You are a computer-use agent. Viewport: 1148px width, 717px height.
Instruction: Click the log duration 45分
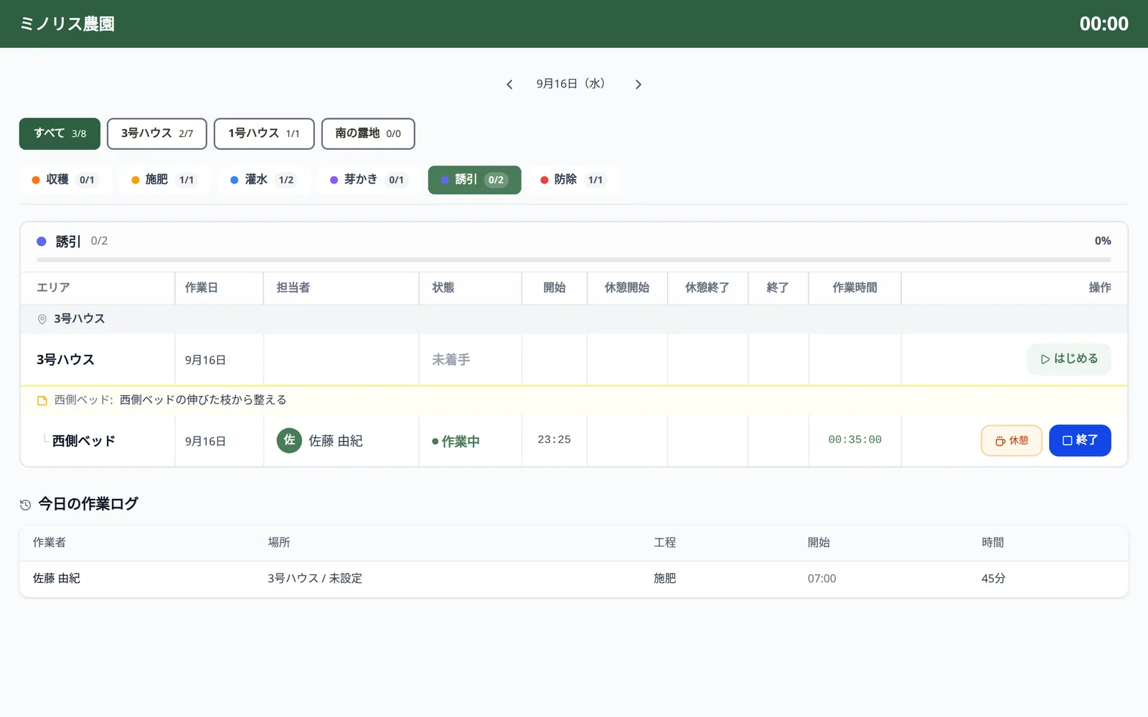994,579
